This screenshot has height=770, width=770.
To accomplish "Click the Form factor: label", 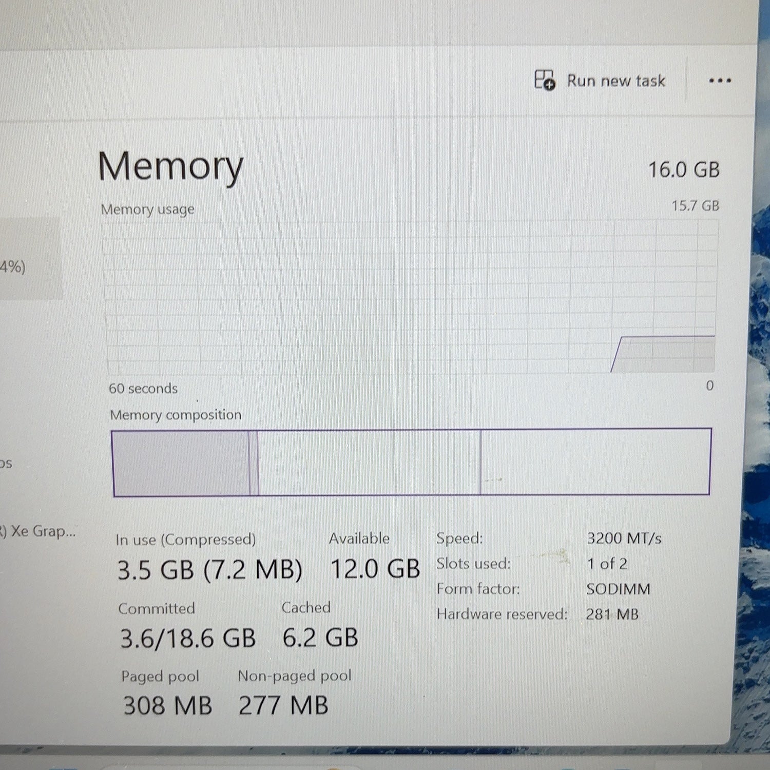I will [478, 589].
